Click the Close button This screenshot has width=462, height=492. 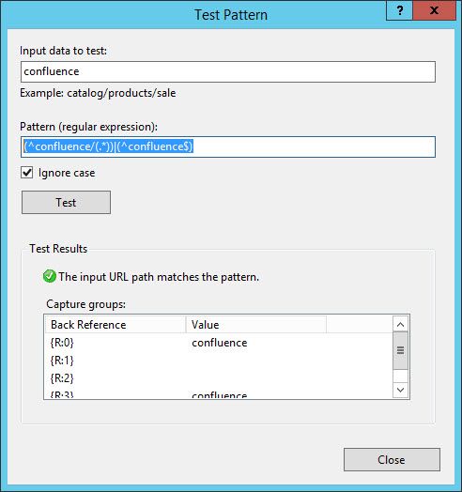coord(392,460)
